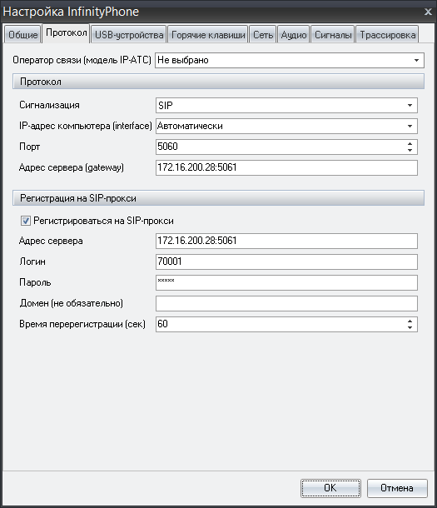Switch to the Сеть tab
This screenshot has width=437, height=508.
click(x=262, y=34)
